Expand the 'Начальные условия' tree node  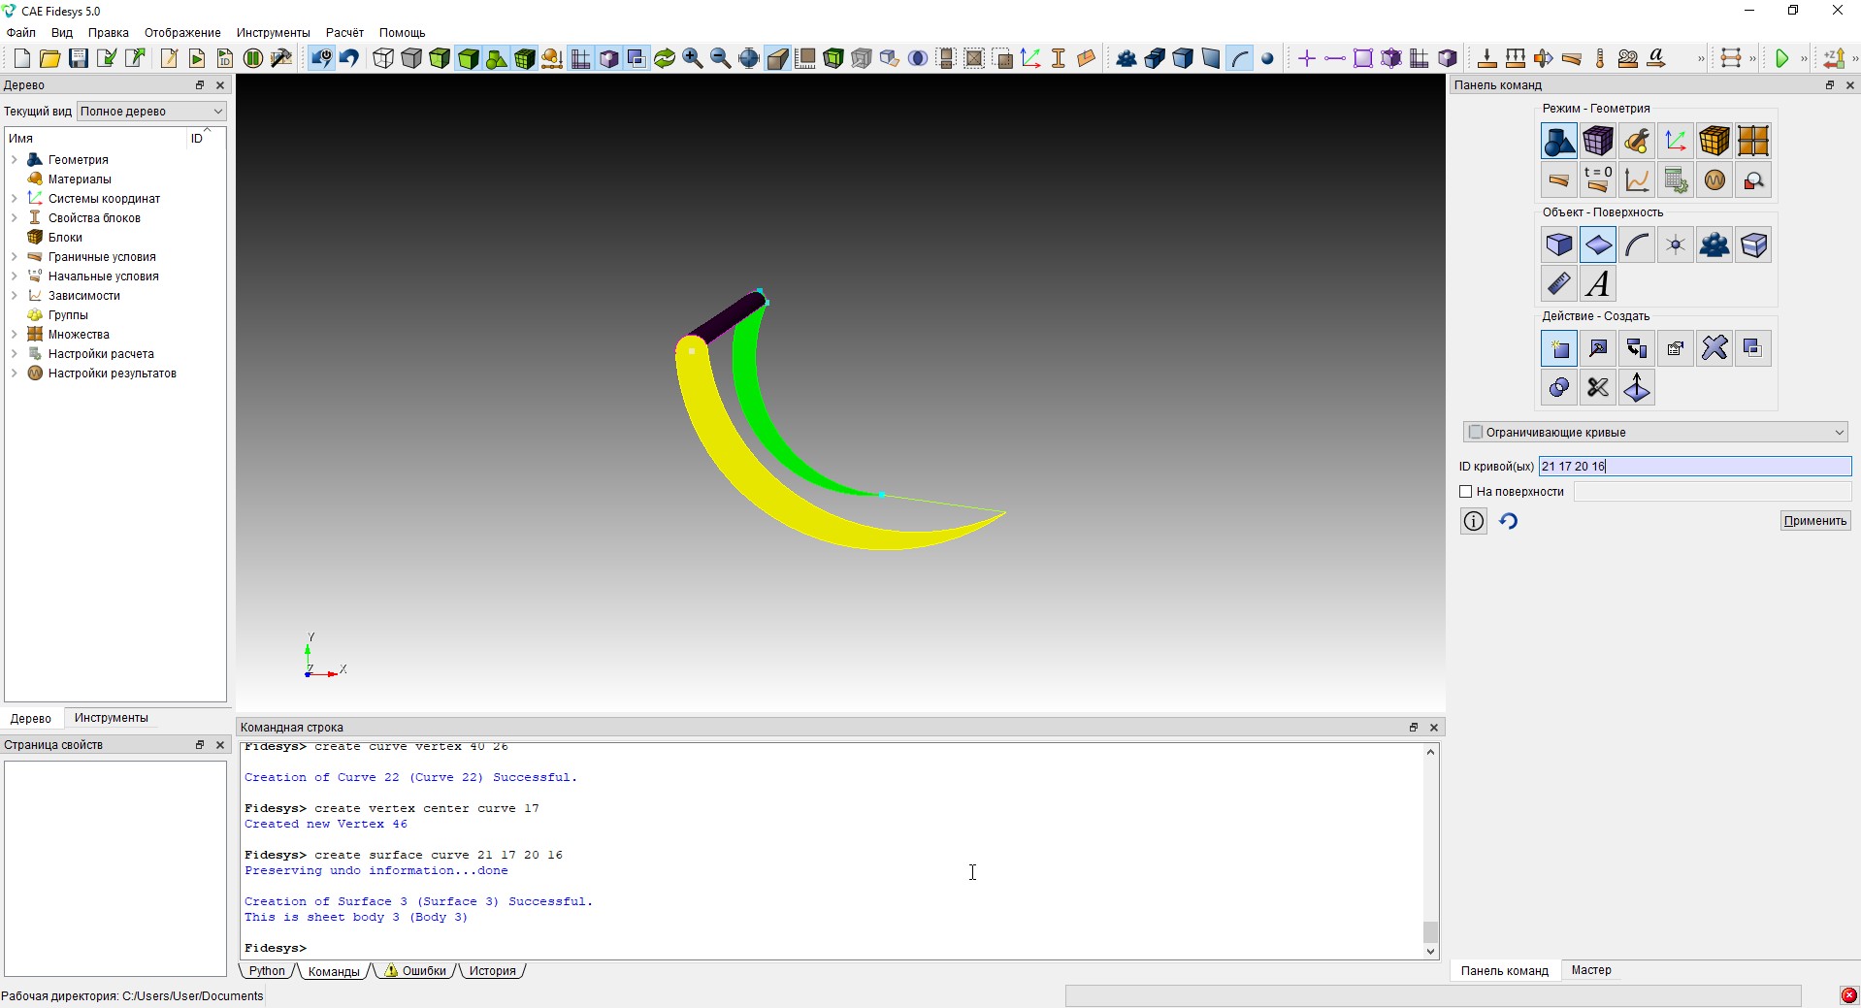[x=14, y=276]
